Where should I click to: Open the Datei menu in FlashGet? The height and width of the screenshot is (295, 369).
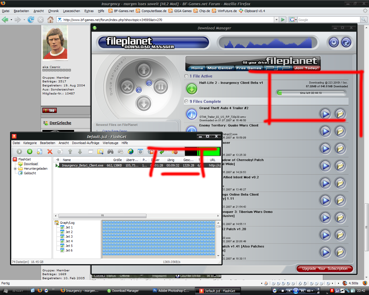coord(16,143)
